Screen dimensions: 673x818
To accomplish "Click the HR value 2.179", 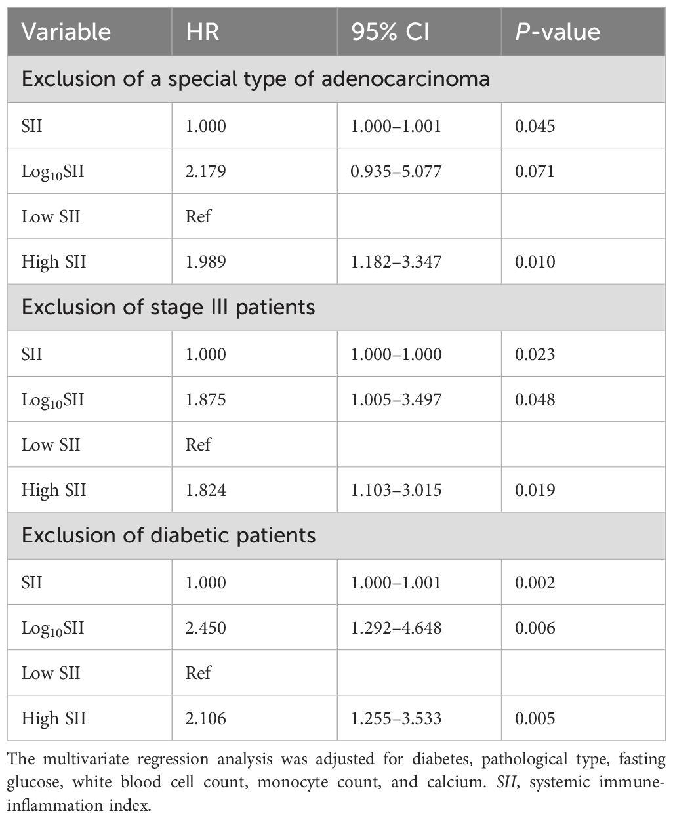I will 206,171.
